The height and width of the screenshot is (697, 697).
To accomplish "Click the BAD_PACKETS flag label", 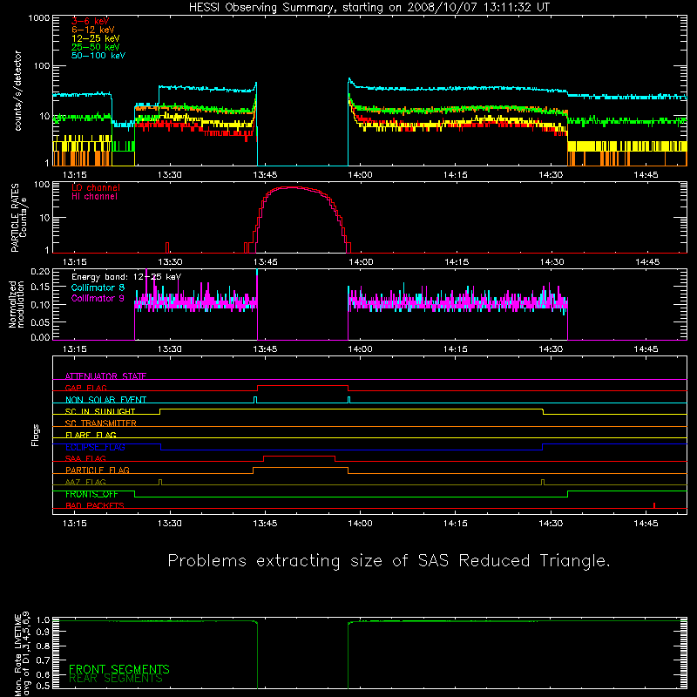I will tap(95, 505).
